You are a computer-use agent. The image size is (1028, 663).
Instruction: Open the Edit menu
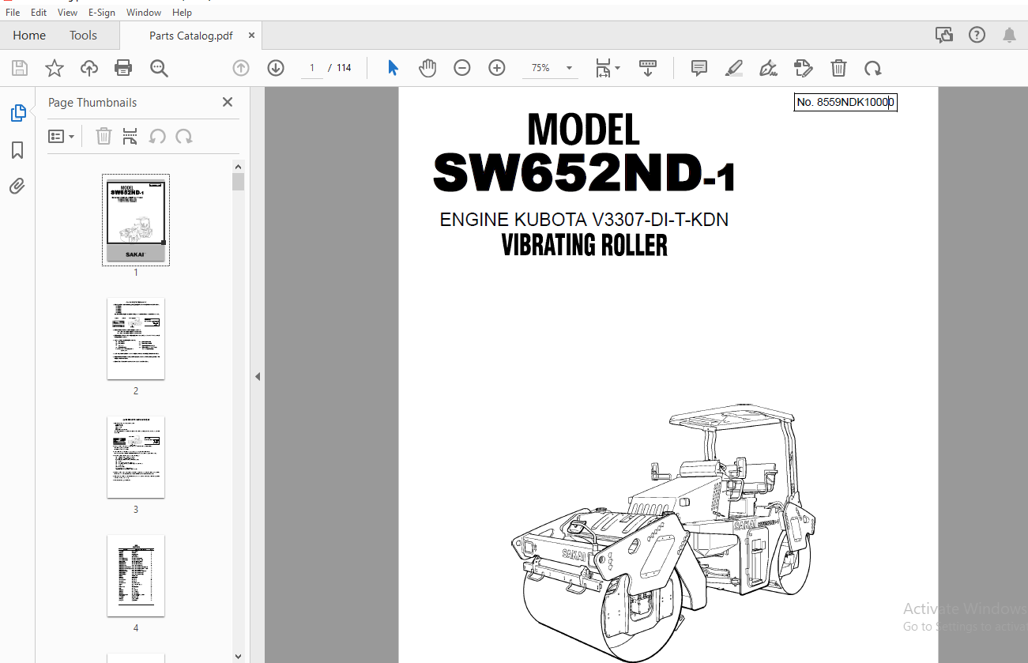tap(39, 13)
